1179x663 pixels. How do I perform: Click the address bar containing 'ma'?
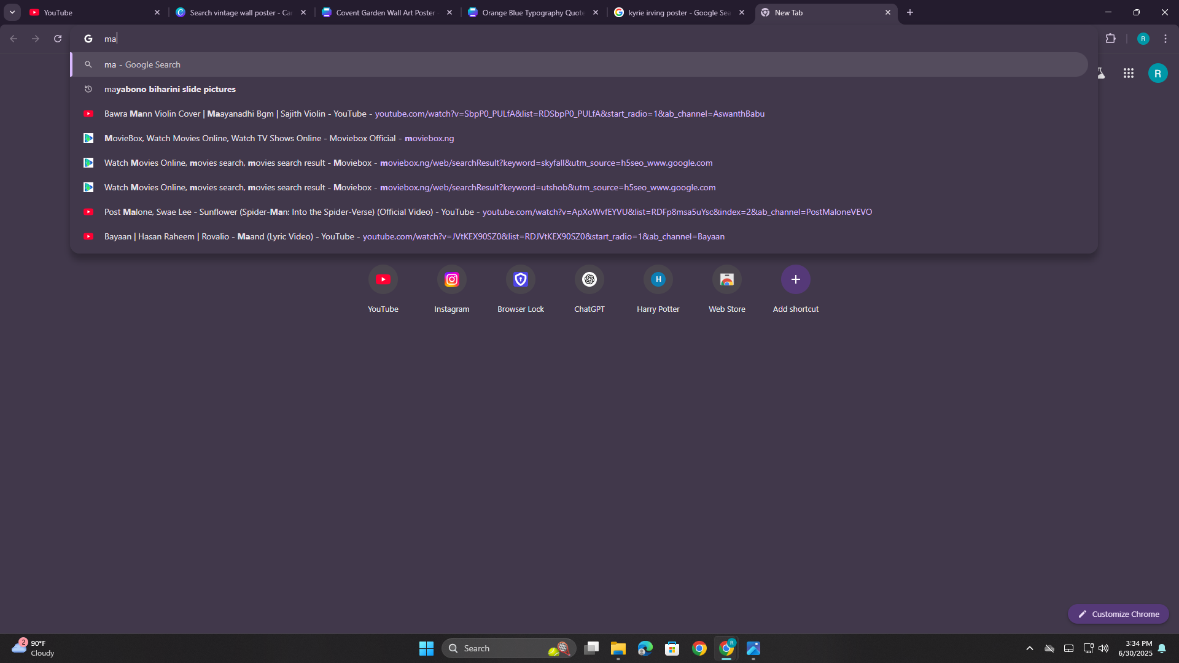(x=583, y=39)
